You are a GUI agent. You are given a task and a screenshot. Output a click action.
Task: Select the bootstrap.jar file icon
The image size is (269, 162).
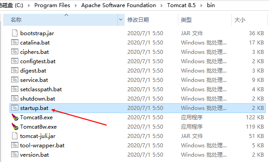point(15,33)
